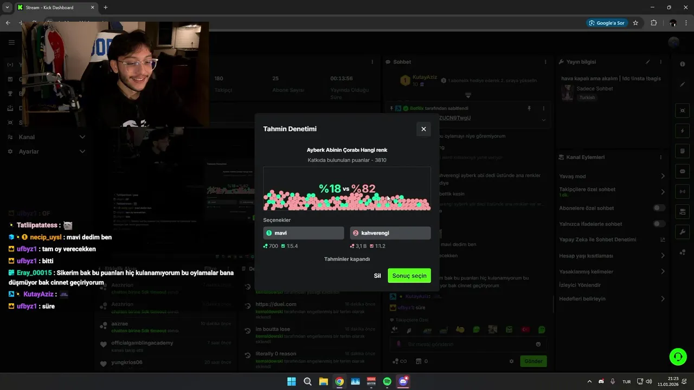
Task: Click the wrench icon in right rail
Action: (682, 231)
